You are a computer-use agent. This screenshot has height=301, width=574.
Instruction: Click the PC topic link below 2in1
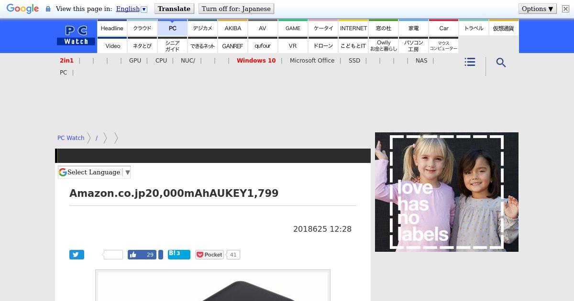(x=63, y=72)
